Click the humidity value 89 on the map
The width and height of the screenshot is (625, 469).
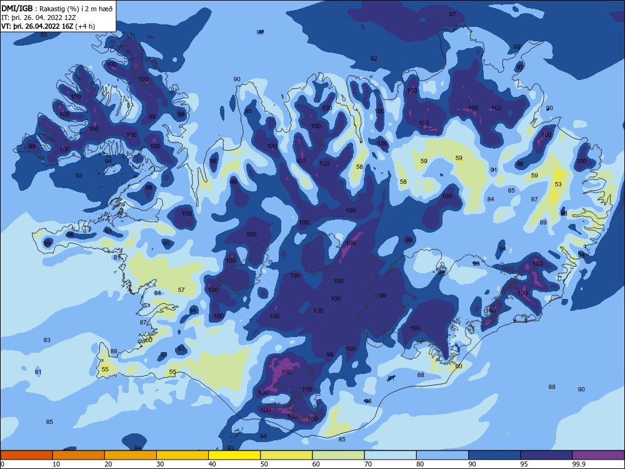pyautogui.click(x=543, y=222)
